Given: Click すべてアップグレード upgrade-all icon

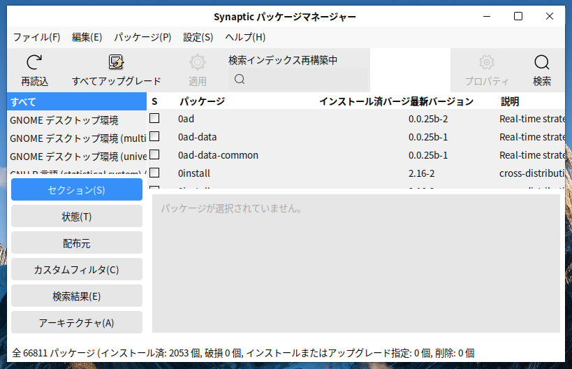Looking at the screenshot, I should click(117, 62).
